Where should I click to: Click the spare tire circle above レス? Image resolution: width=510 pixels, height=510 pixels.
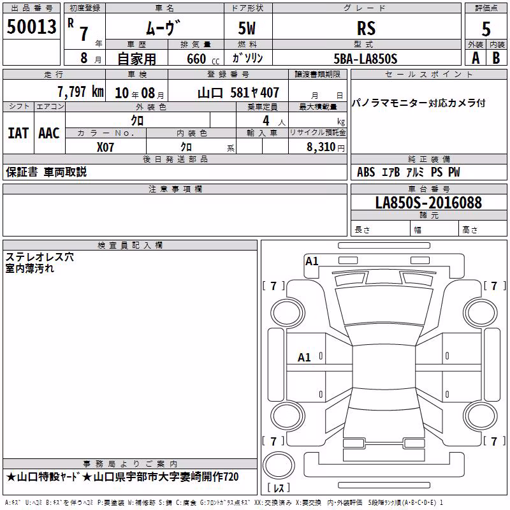point(279,465)
